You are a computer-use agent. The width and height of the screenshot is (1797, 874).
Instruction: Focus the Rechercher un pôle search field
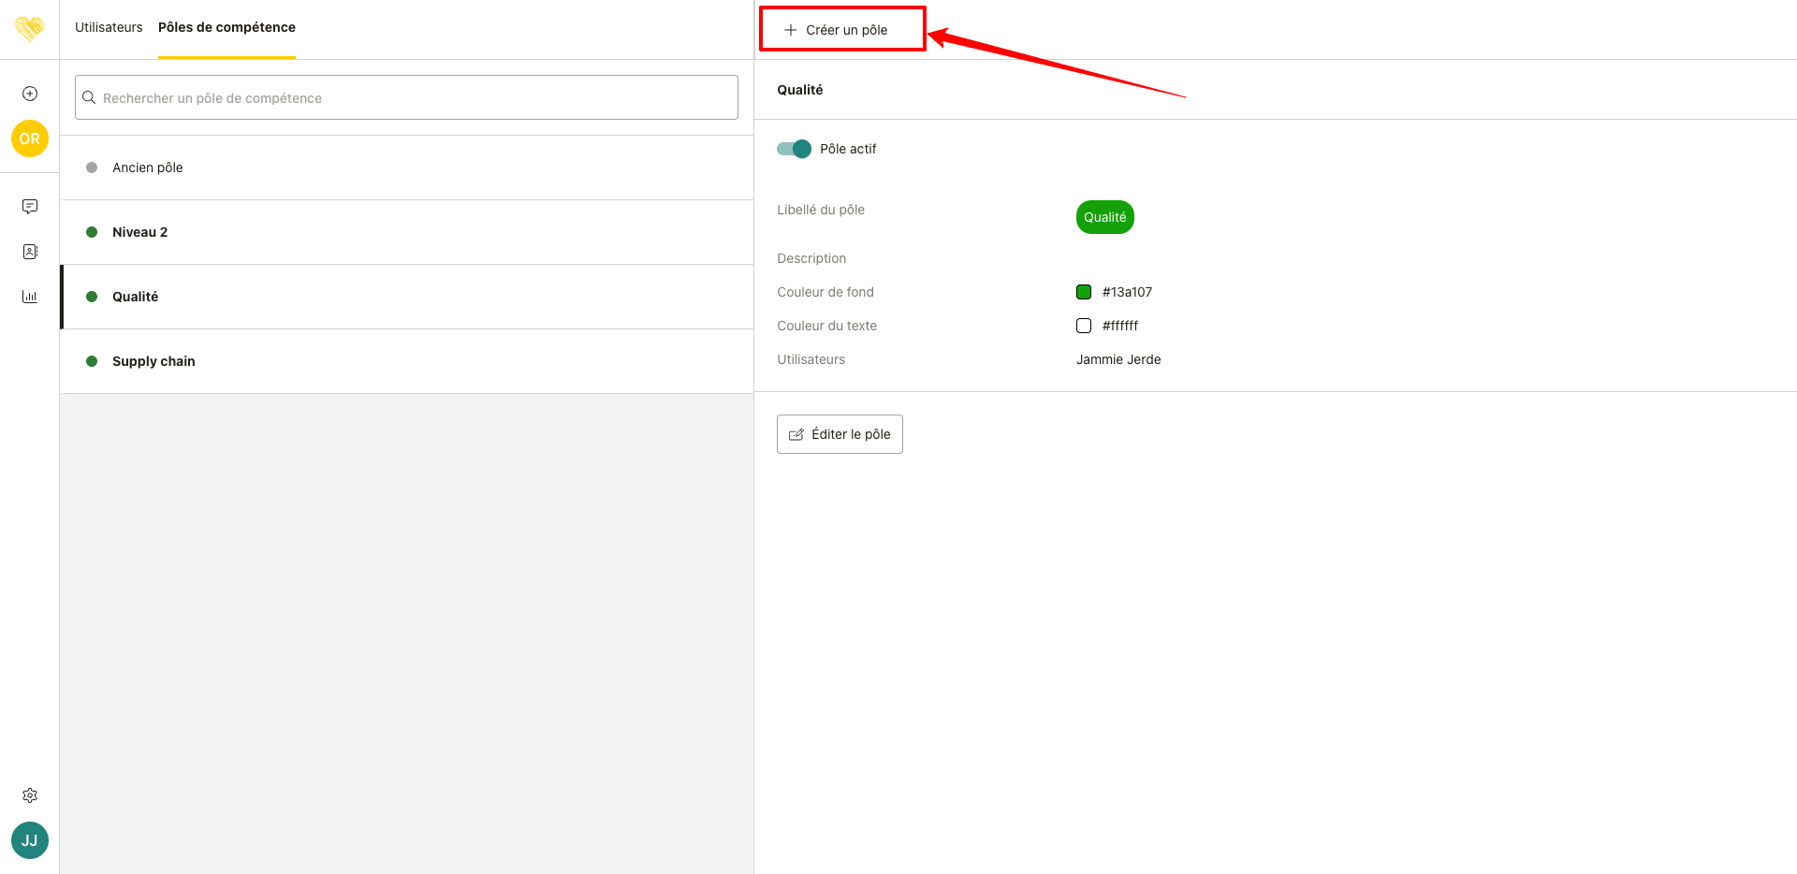406,97
